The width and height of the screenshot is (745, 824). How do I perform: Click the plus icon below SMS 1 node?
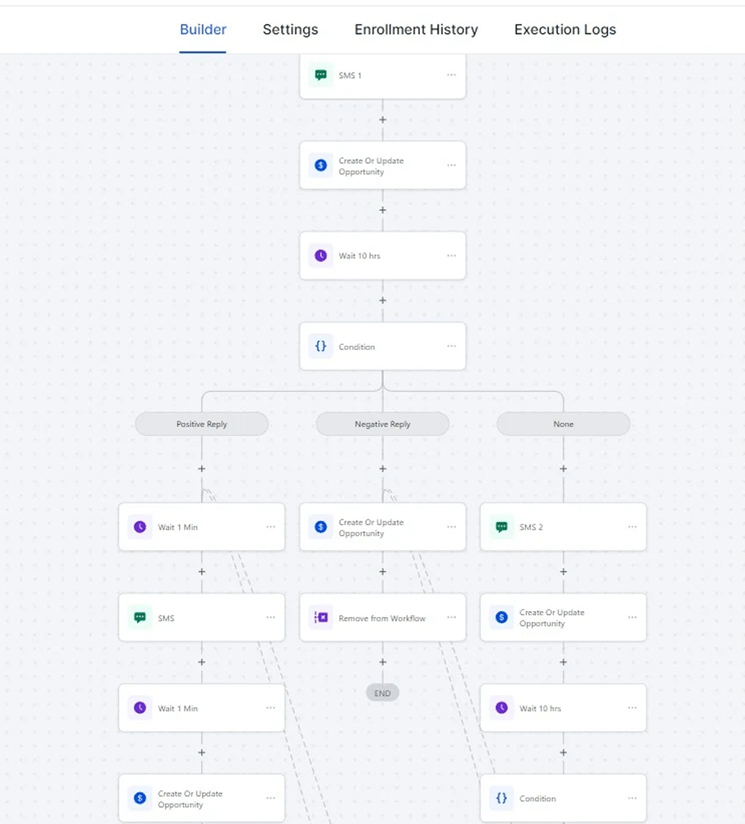pos(383,120)
